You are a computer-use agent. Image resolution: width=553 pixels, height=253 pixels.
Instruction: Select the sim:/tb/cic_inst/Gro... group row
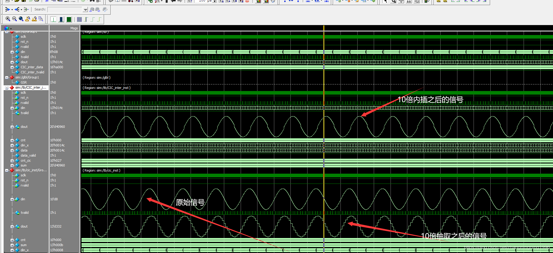pyautogui.click(x=31, y=170)
